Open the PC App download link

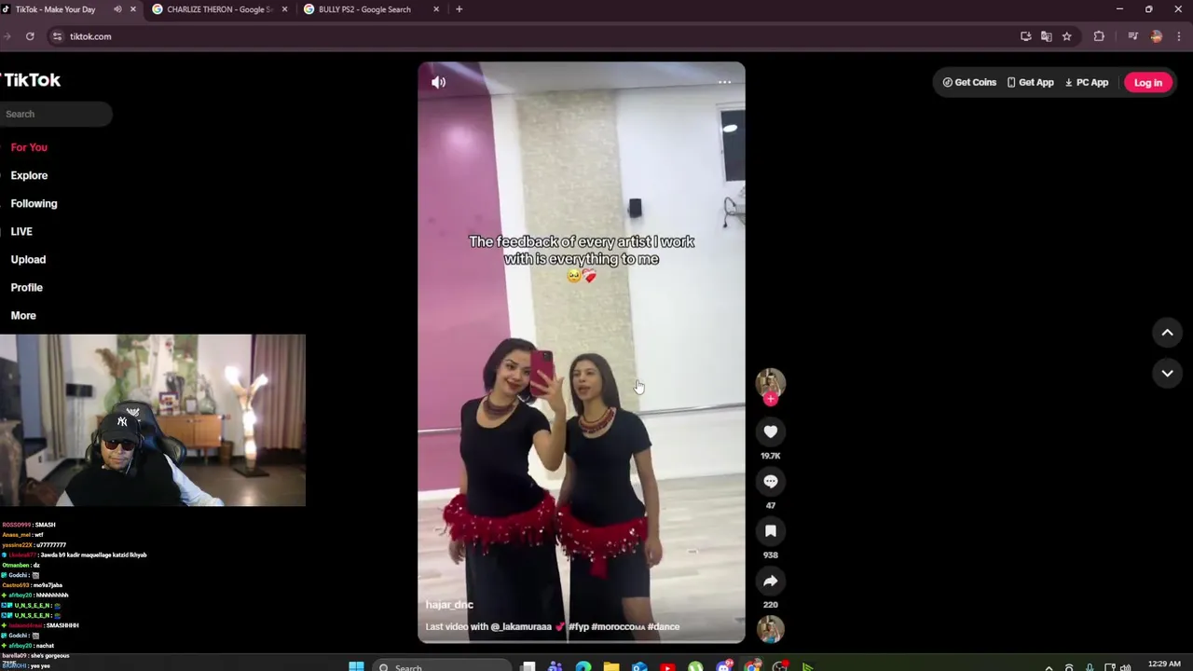[1087, 82]
